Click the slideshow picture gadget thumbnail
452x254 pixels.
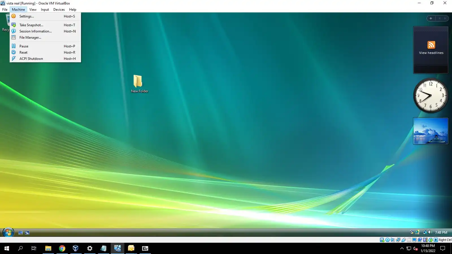[x=431, y=131]
